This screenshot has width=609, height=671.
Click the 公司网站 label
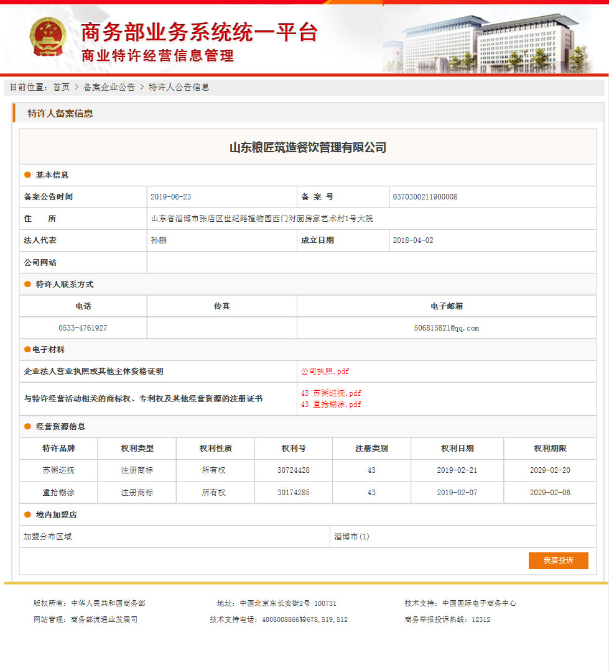tap(40, 263)
